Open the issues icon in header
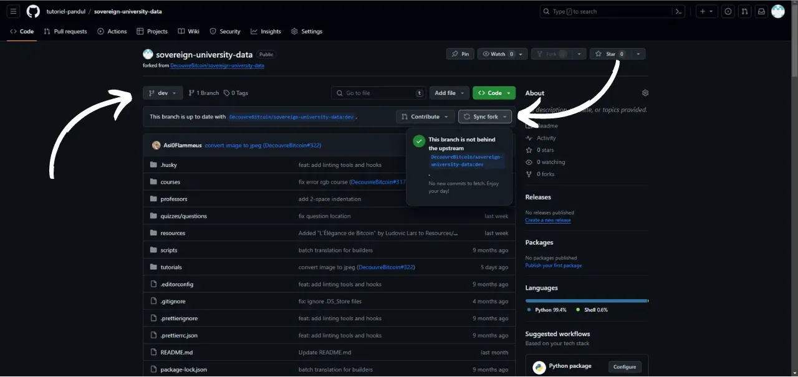The image size is (798, 377). click(728, 11)
